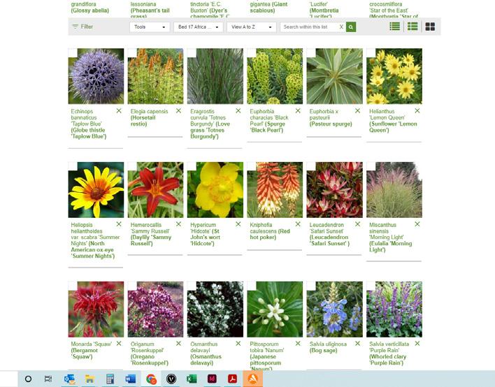The width and height of the screenshot is (495, 387).
Task: Tick the checkbox on Eragrostis curvula image
Action: [192, 52]
